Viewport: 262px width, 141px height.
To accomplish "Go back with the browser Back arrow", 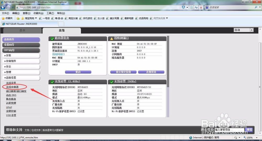I will pos(3,7).
